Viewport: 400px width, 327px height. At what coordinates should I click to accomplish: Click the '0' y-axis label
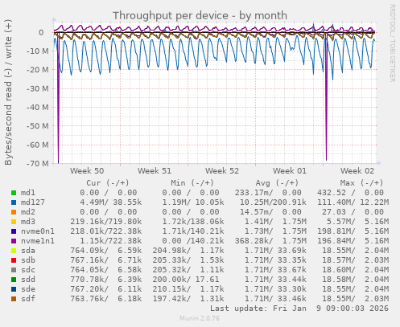tap(41, 32)
